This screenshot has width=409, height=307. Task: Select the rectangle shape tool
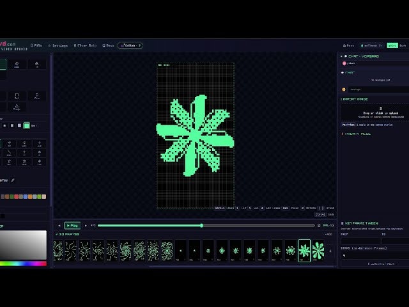[17, 96]
